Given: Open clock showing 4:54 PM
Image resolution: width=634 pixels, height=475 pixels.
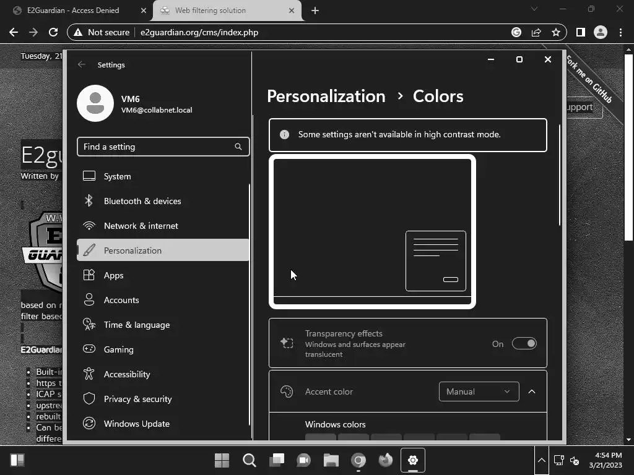Looking at the screenshot, I should pos(606,460).
